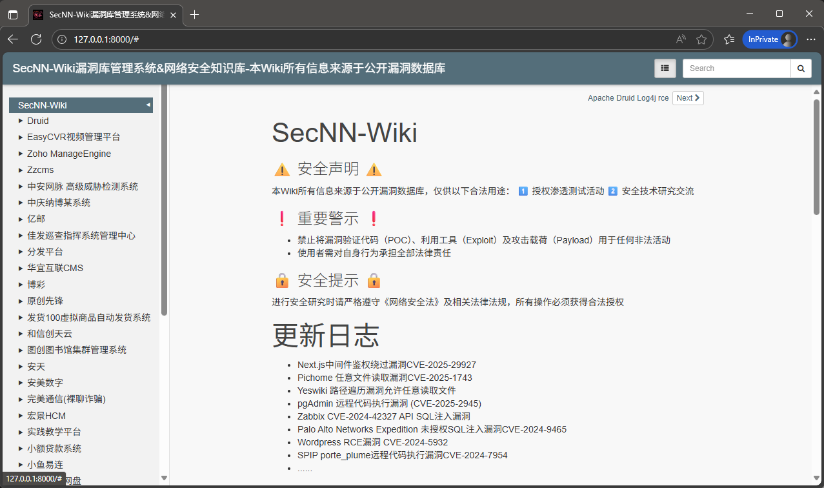Open tab actions menu icon
The image size is (824, 488).
(13, 14)
